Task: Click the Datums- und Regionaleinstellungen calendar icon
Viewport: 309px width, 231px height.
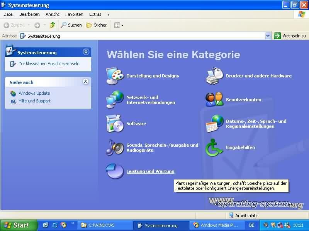Action: pyautogui.click(x=214, y=124)
